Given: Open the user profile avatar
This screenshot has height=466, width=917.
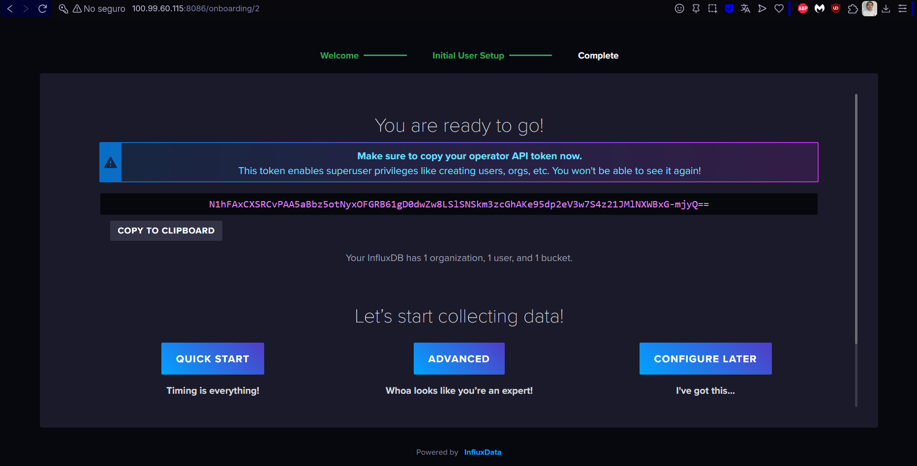Looking at the screenshot, I should click(x=869, y=8).
